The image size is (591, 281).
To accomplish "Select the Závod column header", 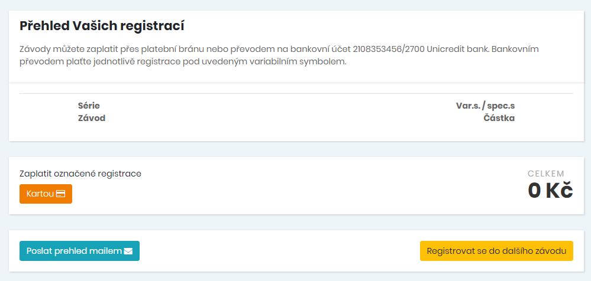I will click(x=92, y=118).
